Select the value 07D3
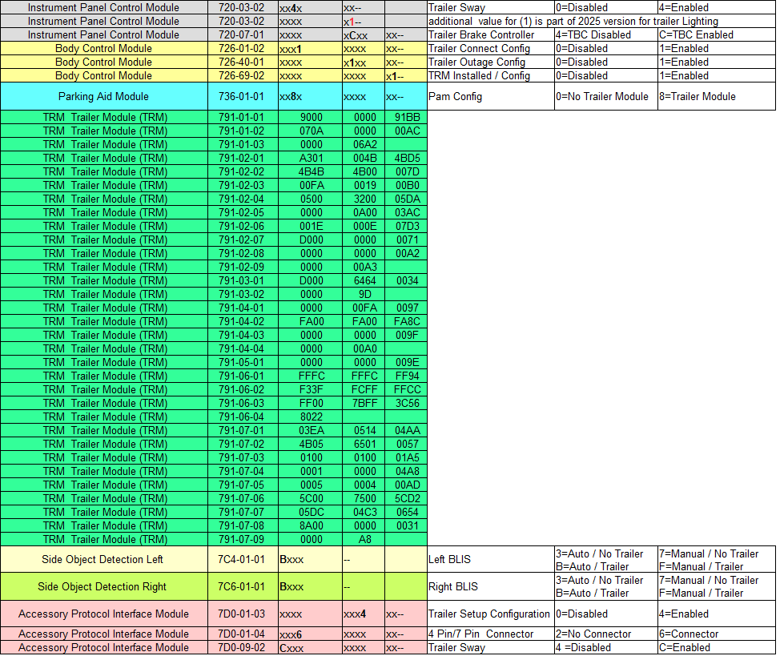Viewport: 780px width, 660px height. (x=408, y=227)
